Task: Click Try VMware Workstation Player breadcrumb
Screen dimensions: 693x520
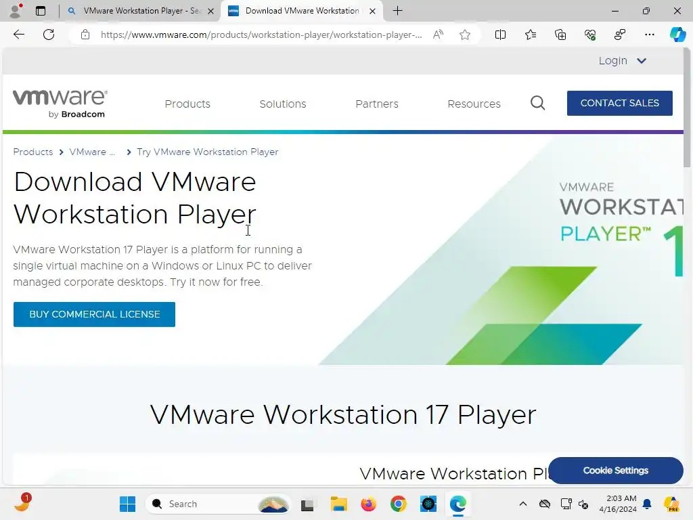Action: (208, 152)
